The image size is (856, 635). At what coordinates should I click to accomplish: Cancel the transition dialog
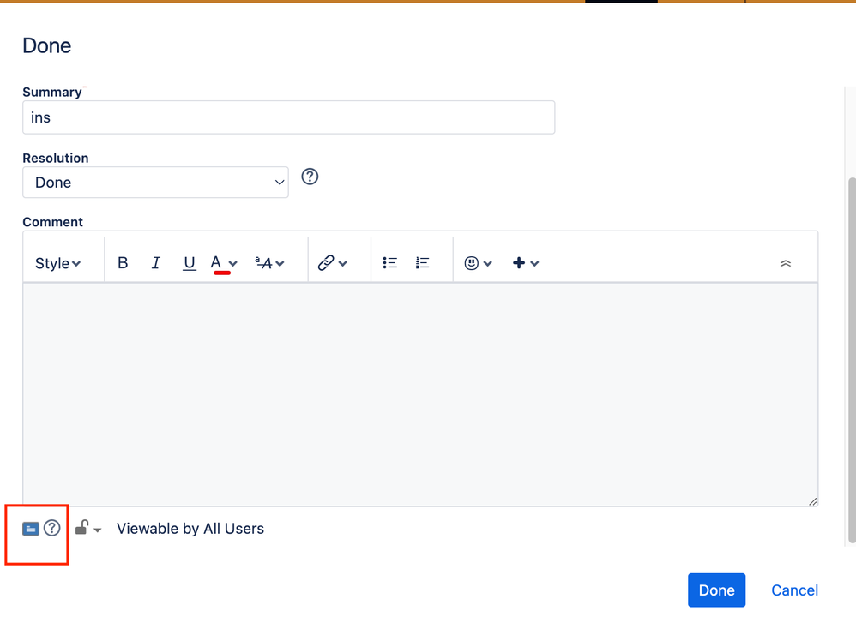tap(793, 590)
